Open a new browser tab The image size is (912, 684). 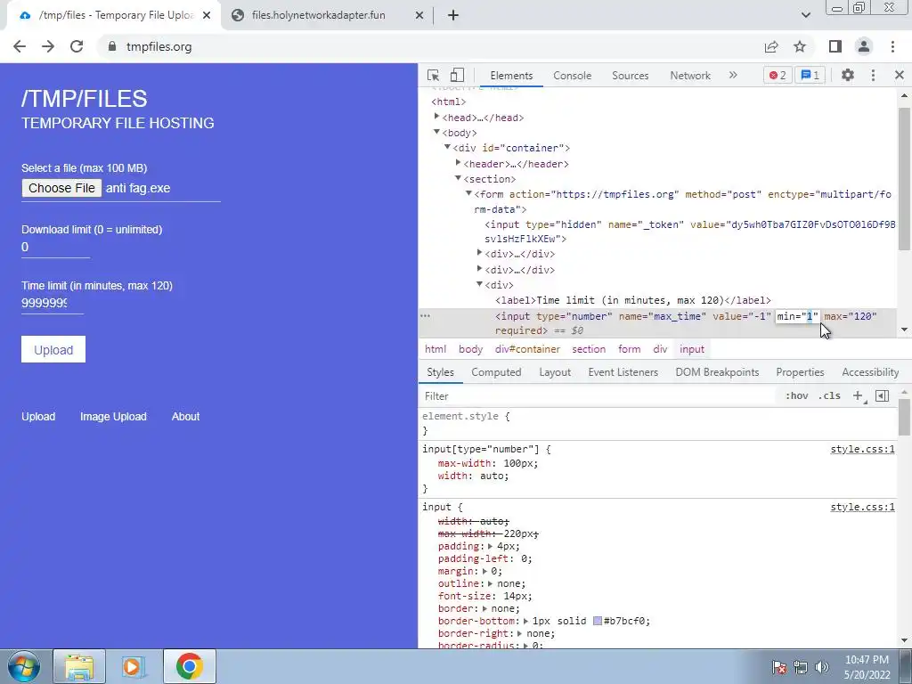[453, 16]
